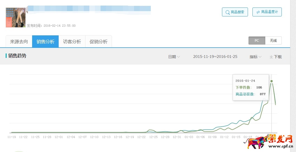Click 下单件数 in the chart tooltip
The width and height of the screenshot is (296, 152).
(x=245, y=87)
